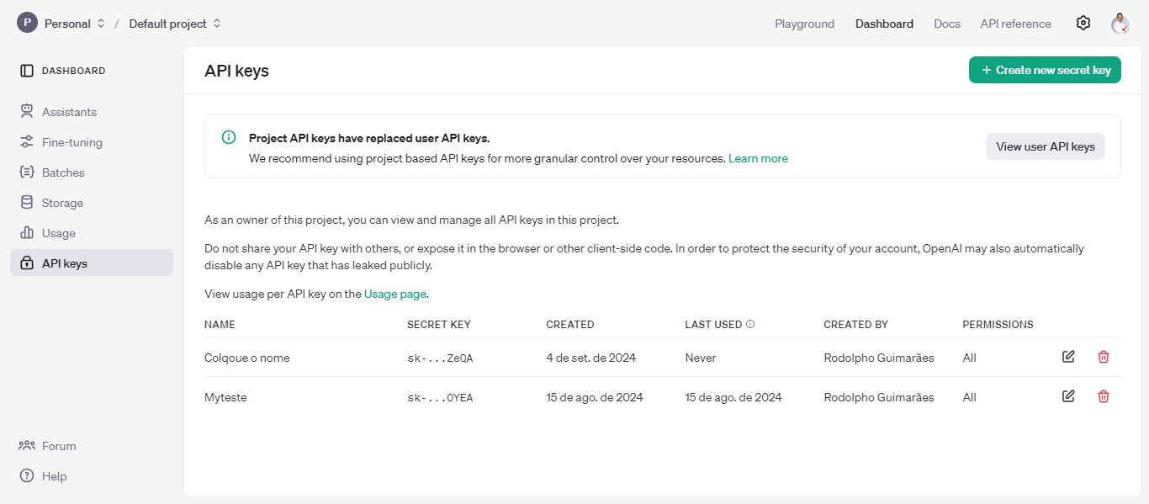This screenshot has height=504, width=1149.
Task: Follow the Learn more link
Action: point(758,158)
